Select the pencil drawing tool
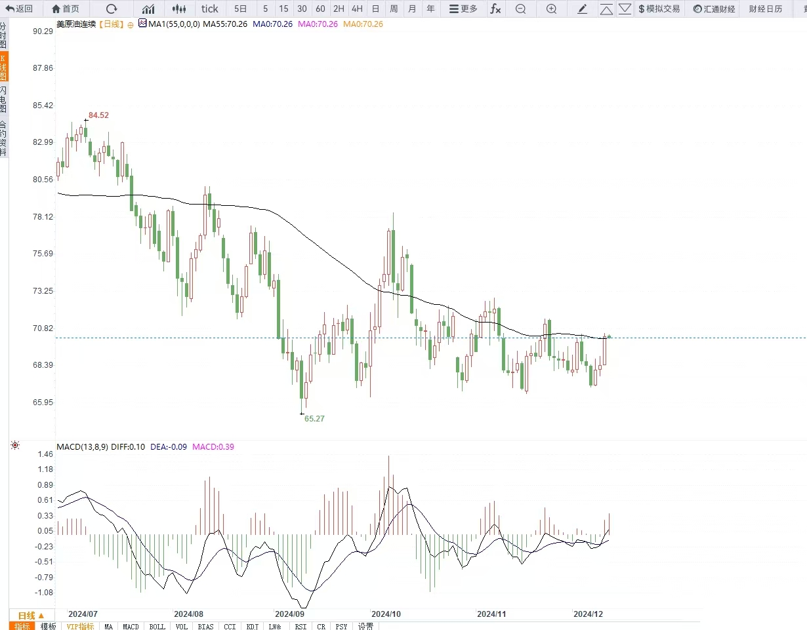Screen dimensions: 807x630 tap(582, 9)
